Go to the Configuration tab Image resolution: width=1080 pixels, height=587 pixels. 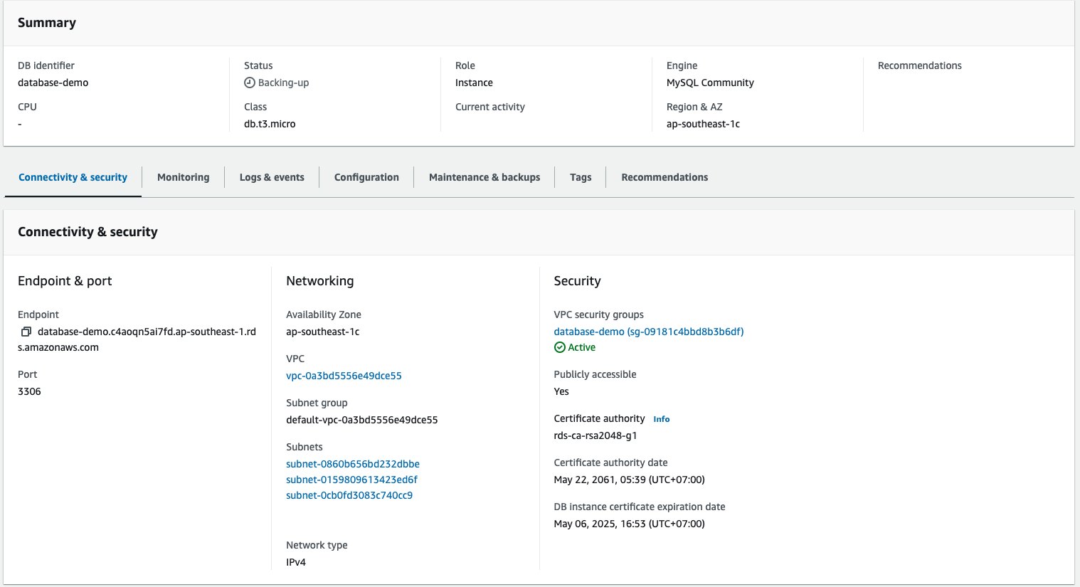(x=366, y=177)
